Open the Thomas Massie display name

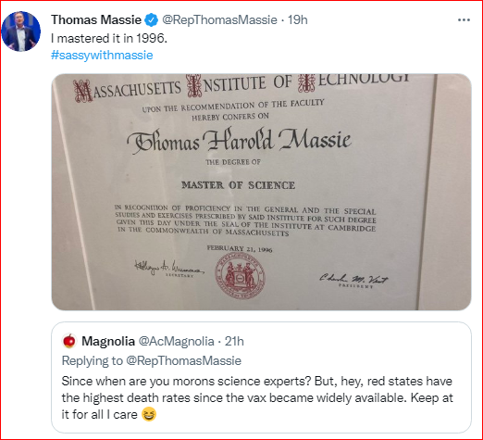pyautogui.click(x=96, y=20)
